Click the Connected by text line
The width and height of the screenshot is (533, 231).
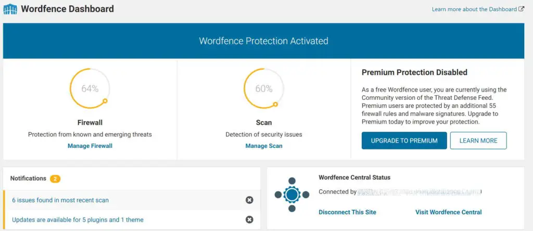coord(400,192)
